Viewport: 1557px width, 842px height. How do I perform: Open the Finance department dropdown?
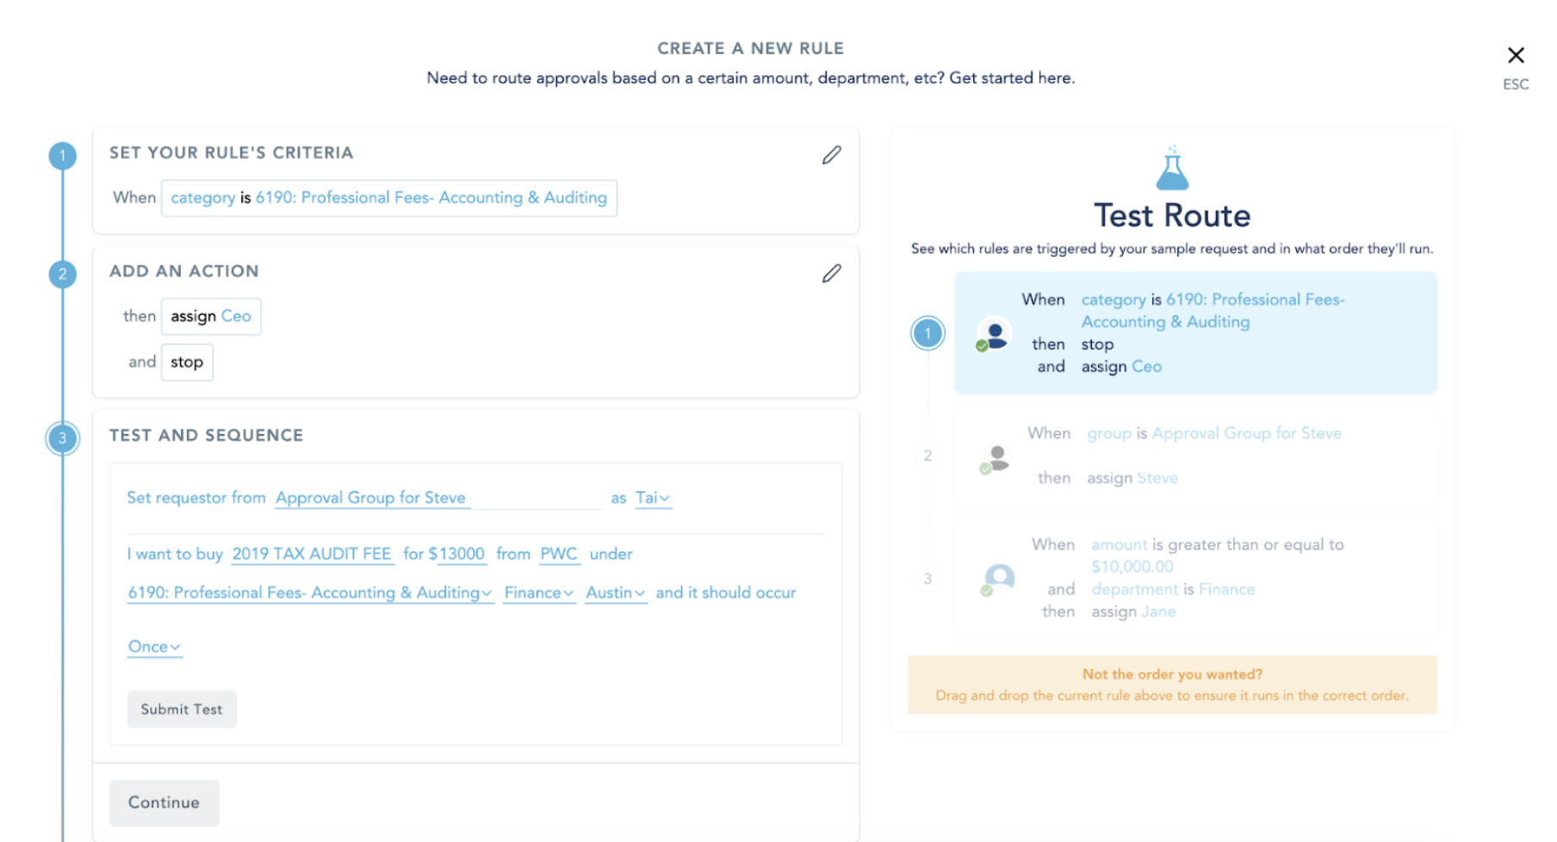tap(539, 592)
